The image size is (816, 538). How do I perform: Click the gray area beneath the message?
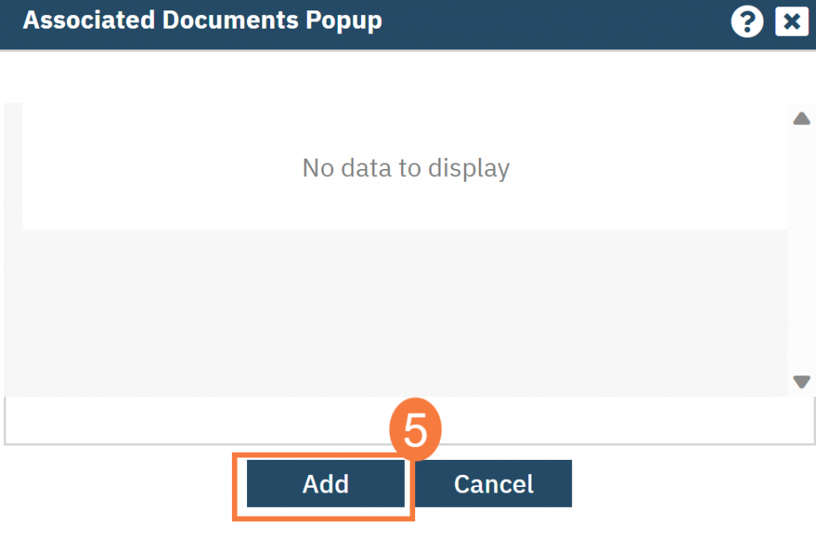[x=398, y=311]
